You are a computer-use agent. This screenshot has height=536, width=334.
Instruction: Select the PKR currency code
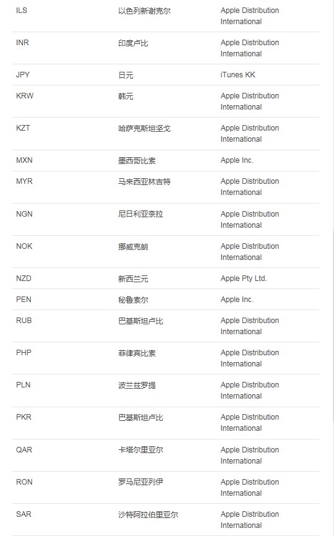24,417
